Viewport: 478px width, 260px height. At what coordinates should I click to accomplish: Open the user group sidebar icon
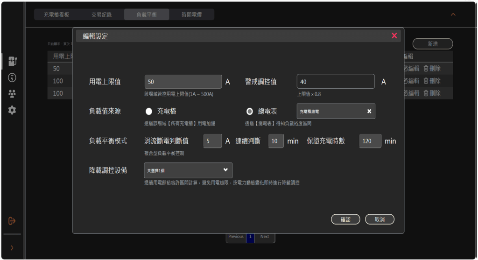tap(12, 94)
